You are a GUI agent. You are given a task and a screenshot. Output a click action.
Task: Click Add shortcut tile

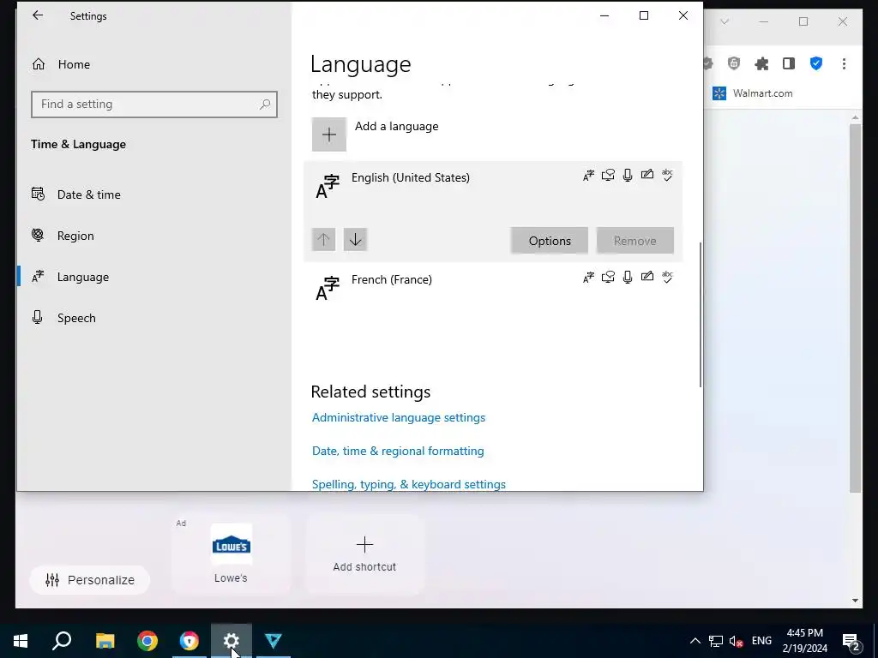(x=364, y=553)
